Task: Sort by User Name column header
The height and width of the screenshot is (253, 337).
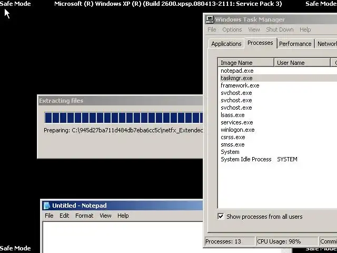Action: (x=302, y=63)
